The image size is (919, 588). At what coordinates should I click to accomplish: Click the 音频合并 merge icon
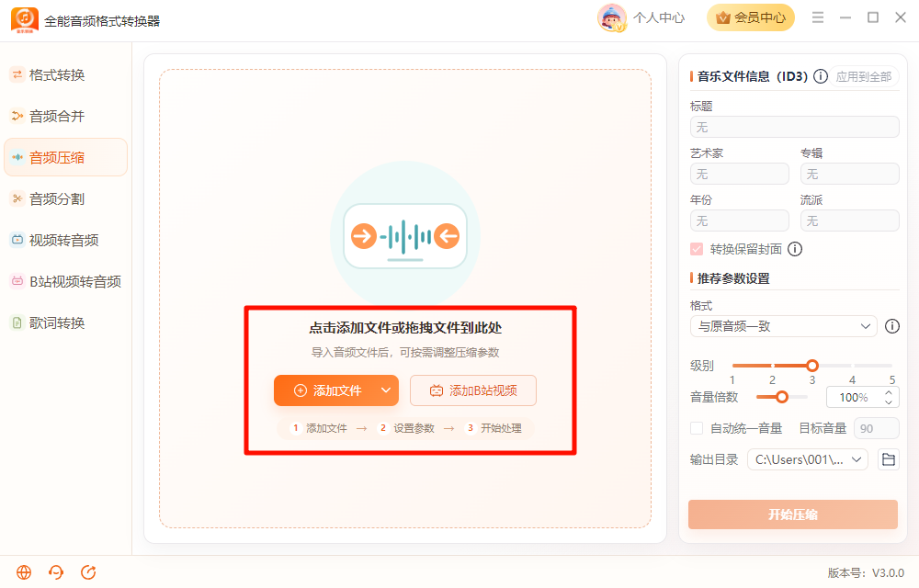[x=17, y=116]
